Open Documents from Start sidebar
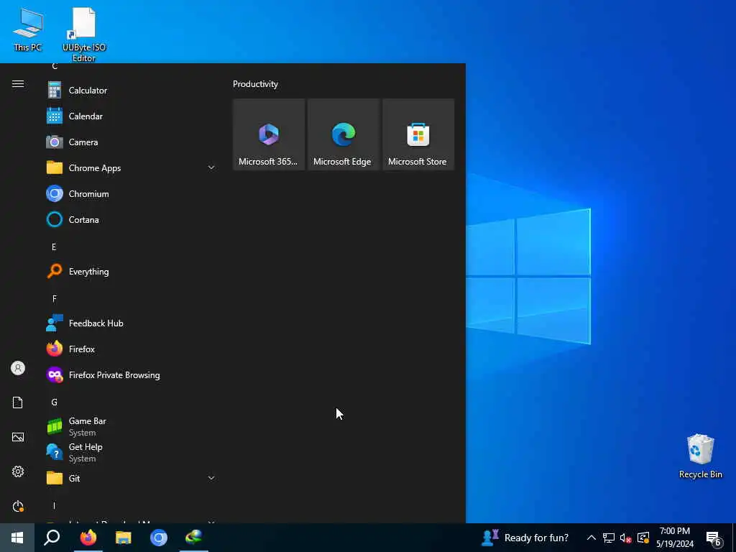 coord(18,402)
